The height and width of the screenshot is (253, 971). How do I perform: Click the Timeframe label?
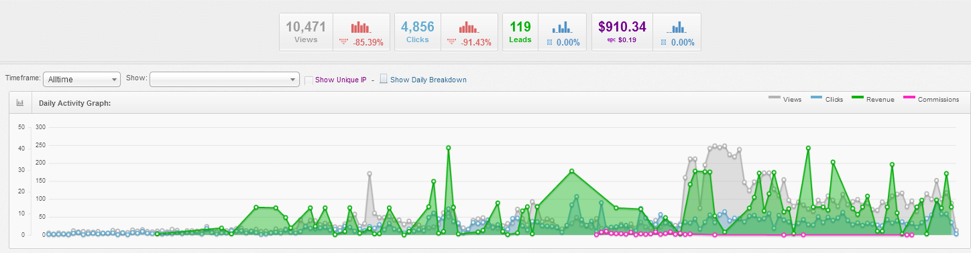[x=22, y=78]
